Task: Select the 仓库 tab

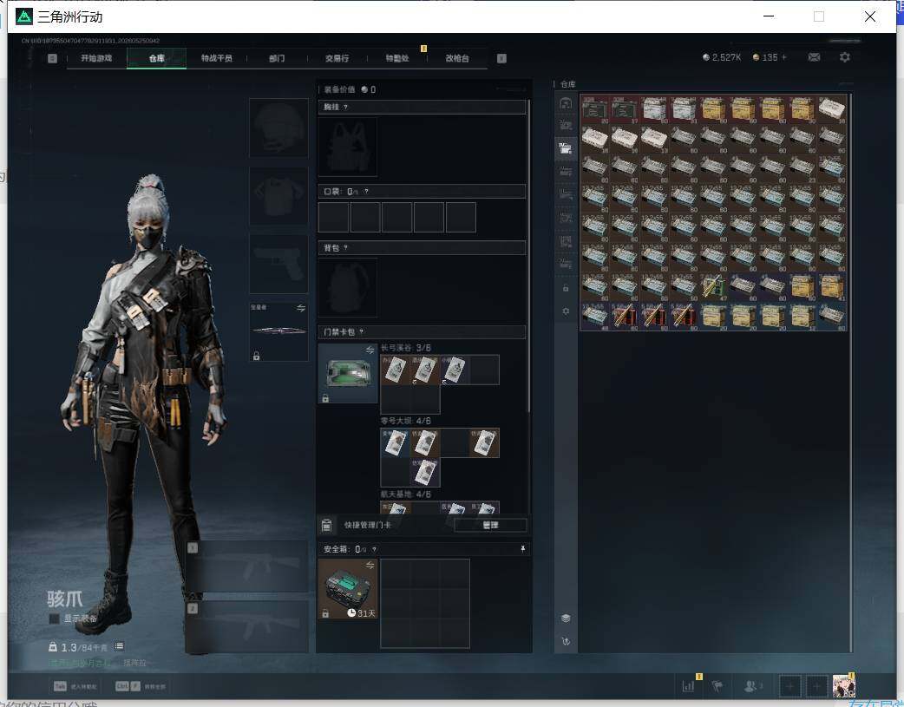Action: pyautogui.click(x=156, y=58)
